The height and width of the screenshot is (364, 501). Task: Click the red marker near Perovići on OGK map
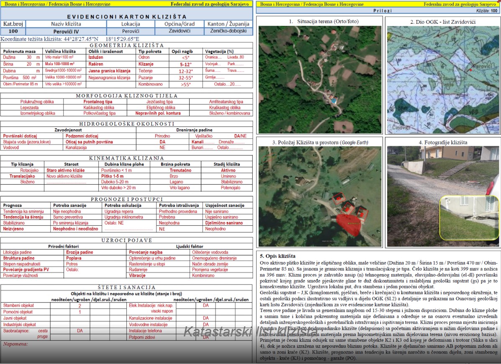[x=472, y=70]
